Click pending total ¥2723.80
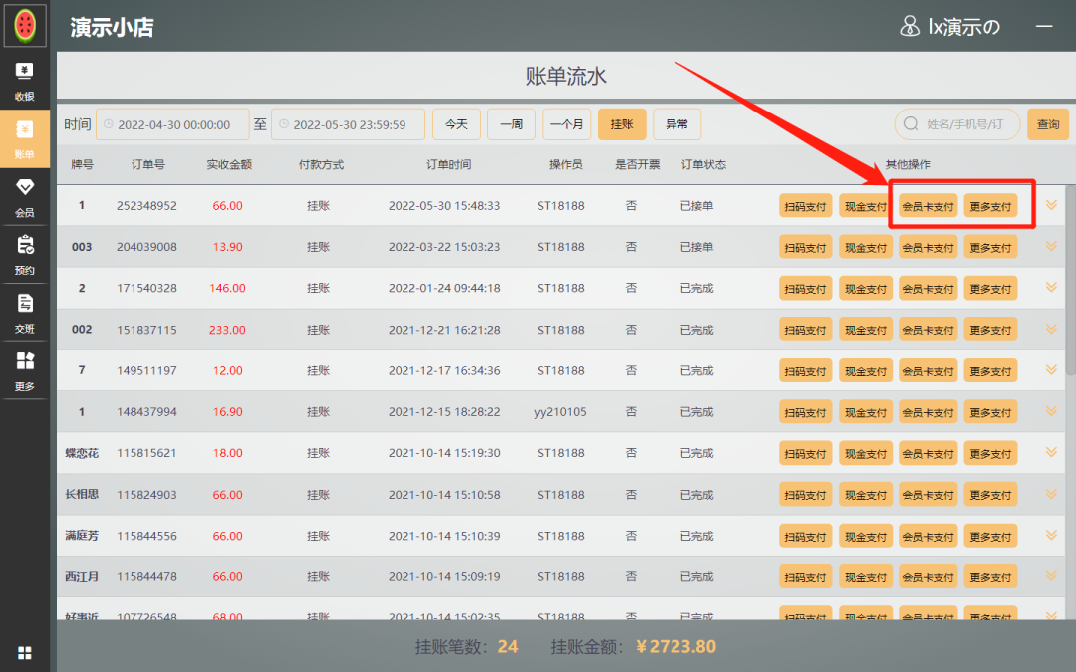This screenshot has width=1076, height=672. click(675, 647)
